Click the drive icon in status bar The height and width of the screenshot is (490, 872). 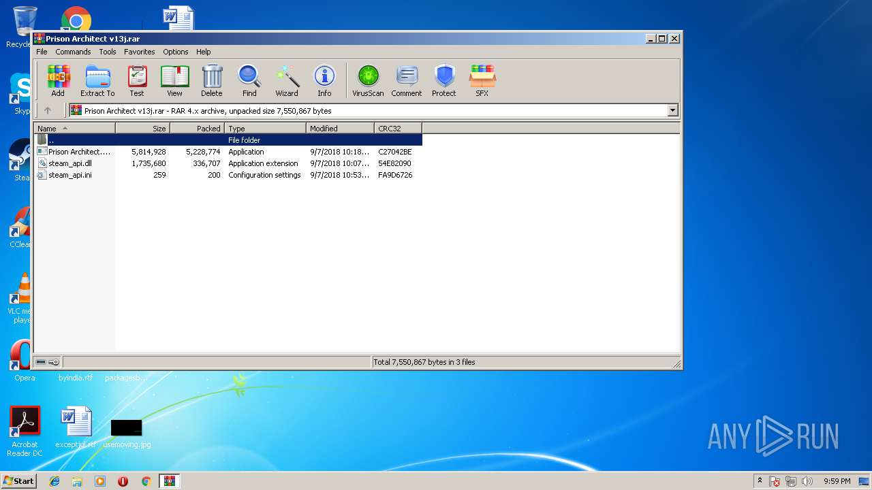[x=41, y=362]
